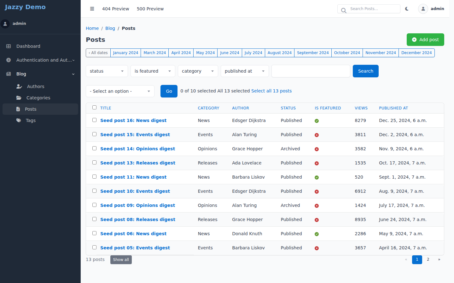Viewport: 454px width, 283px height.
Task: Filter posts by August 2024
Action: tap(280, 53)
